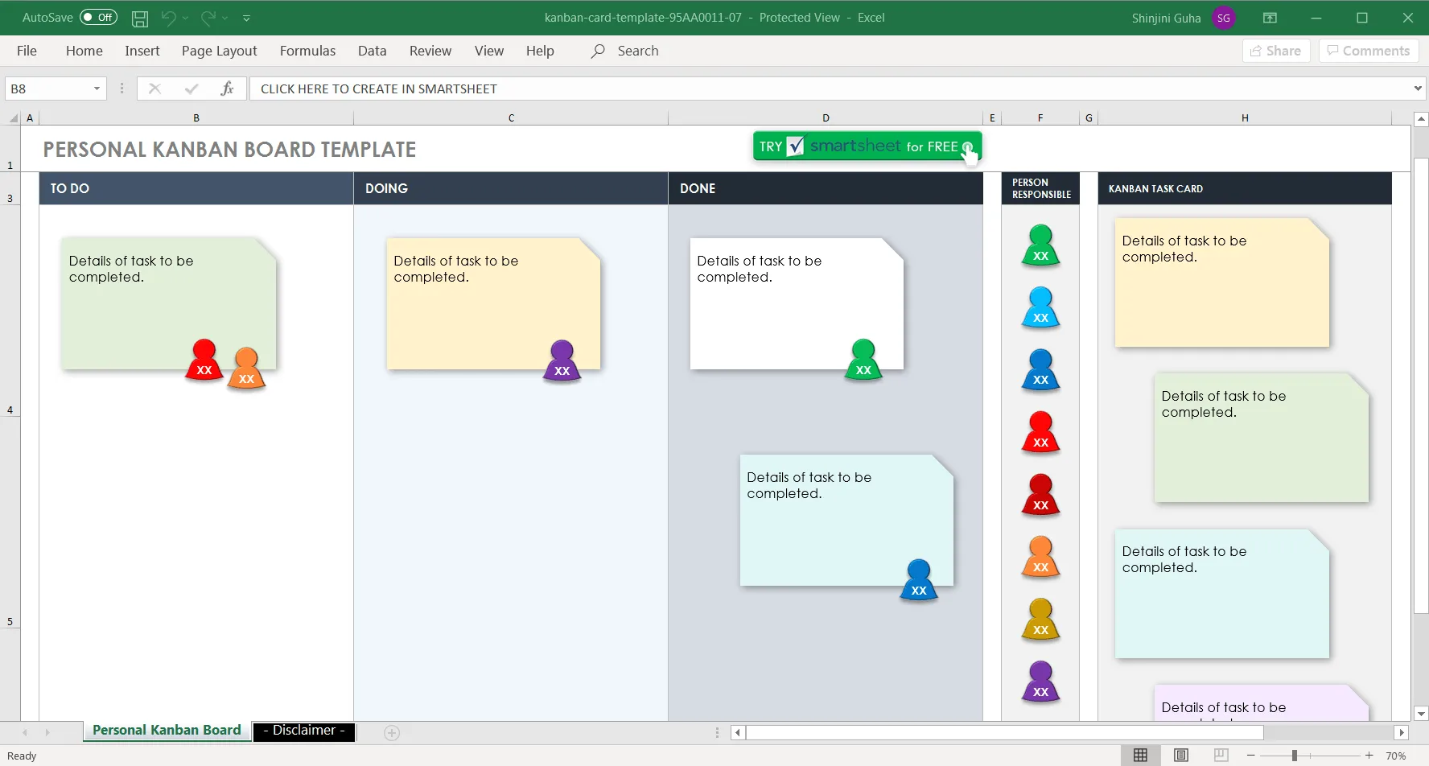The image size is (1429, 766).
Task: Select green person icon on DONE white card
Action: coord(863,360)
